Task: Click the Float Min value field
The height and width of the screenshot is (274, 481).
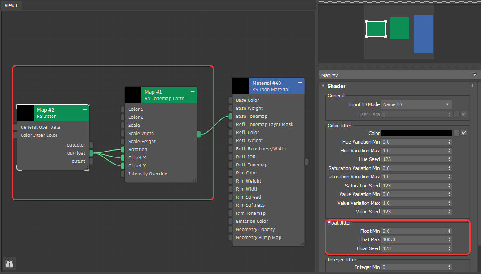Action: coord(414,231)
